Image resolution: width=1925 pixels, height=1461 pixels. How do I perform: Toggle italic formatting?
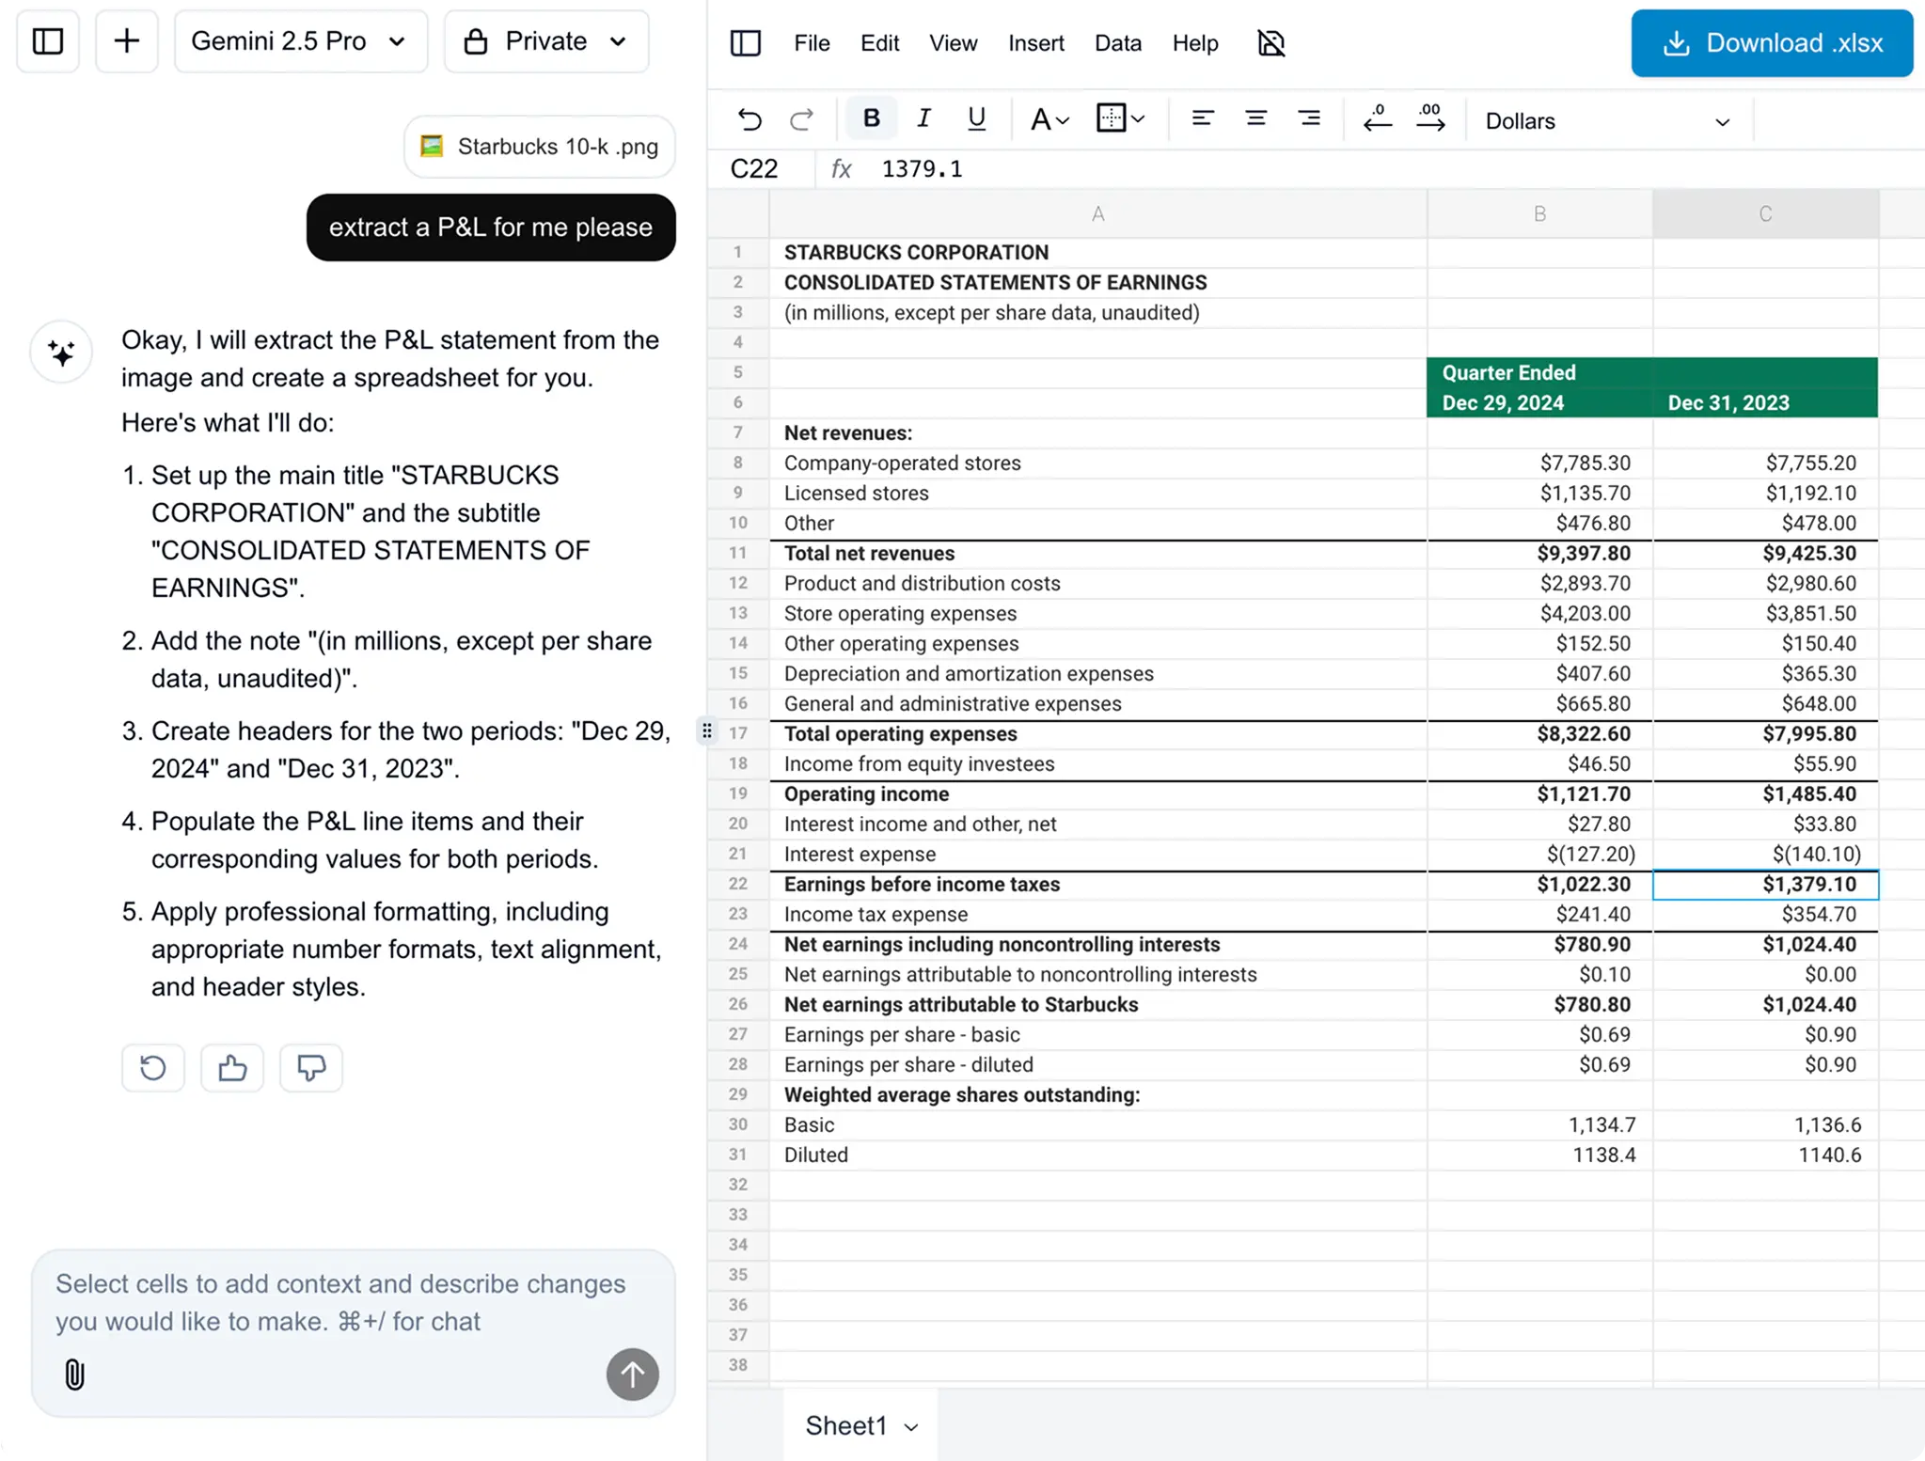[923, 118]
